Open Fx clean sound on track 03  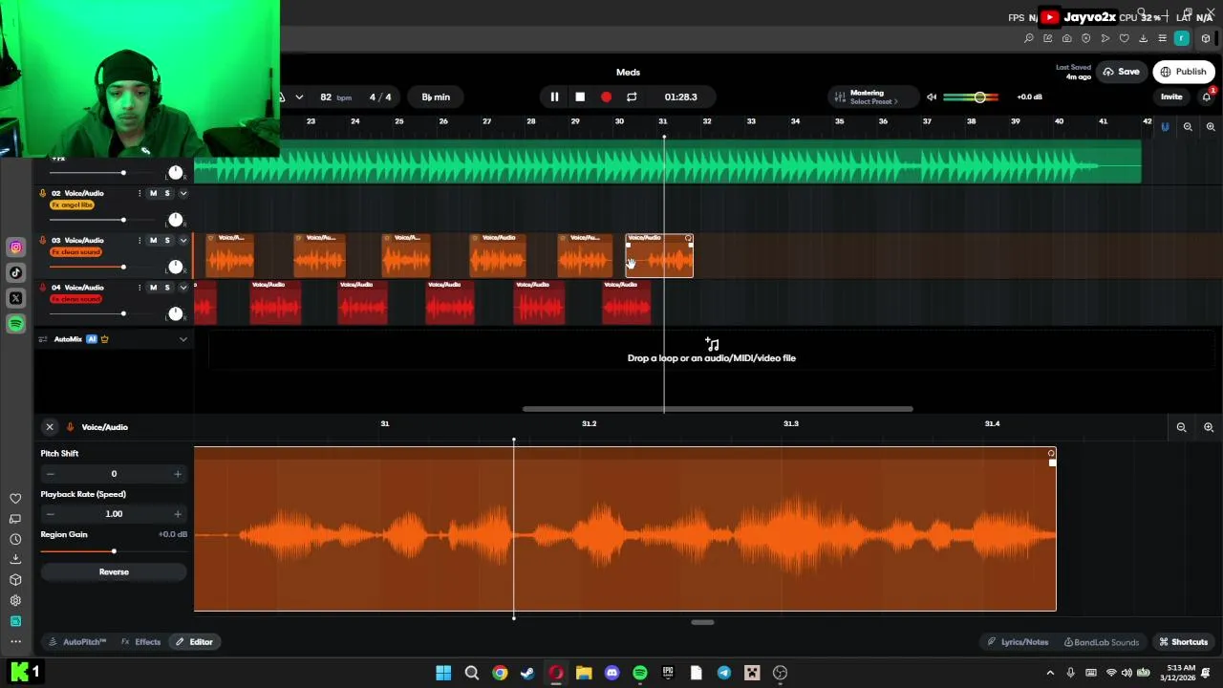(76, 252)
